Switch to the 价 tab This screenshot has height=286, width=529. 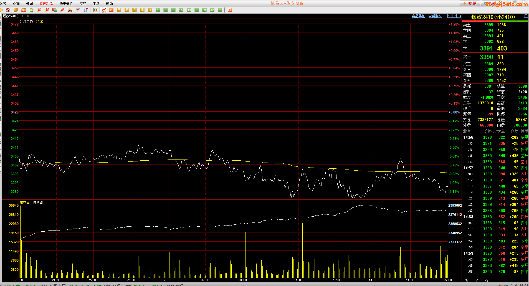click(477, 280)
